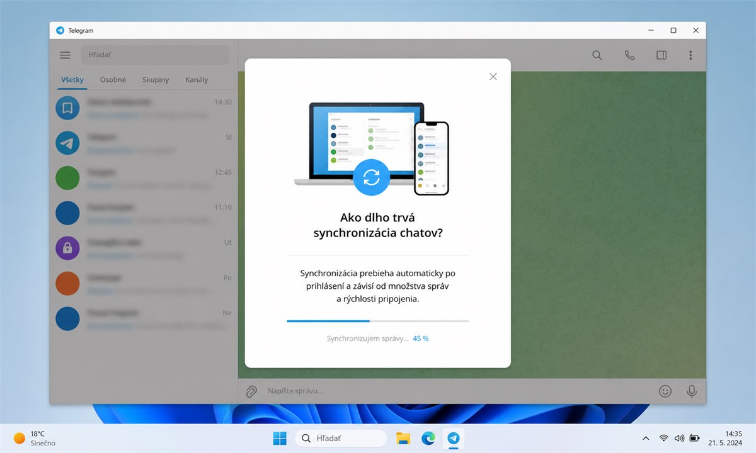Switch to the Skupiny tab
Viewport: 756px width, 453px height.
tap(156, 80)
